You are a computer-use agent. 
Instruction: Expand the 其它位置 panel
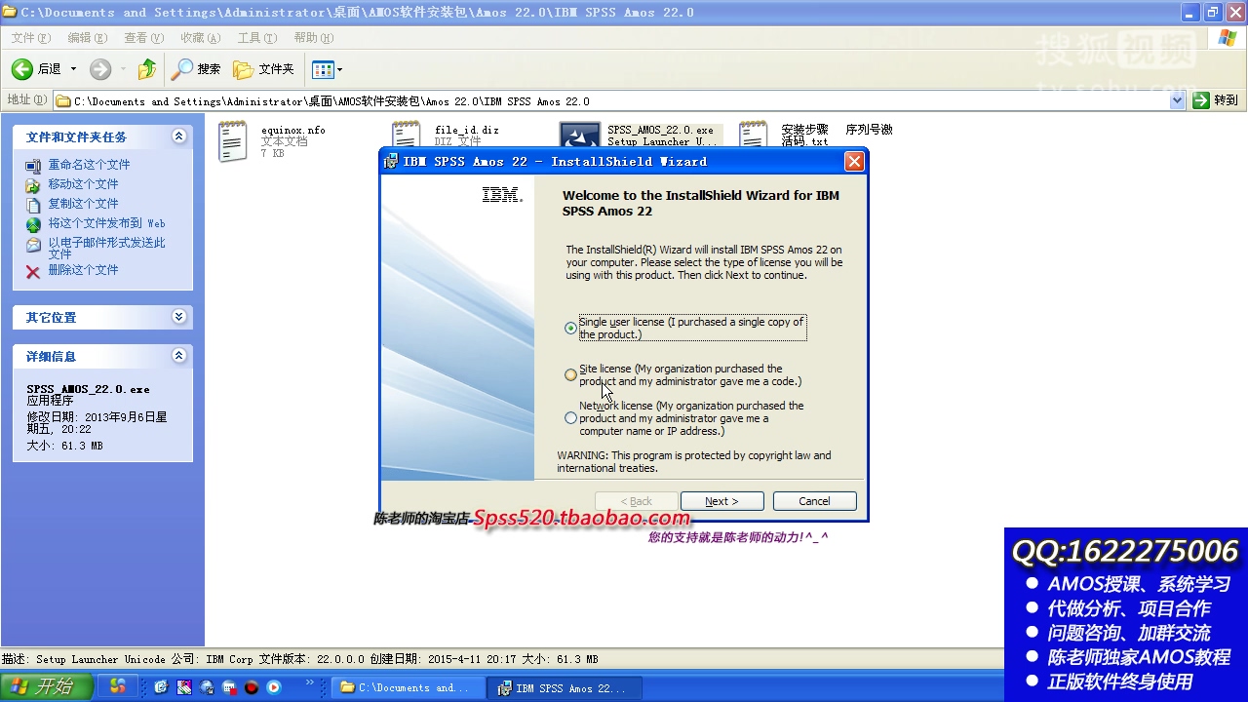[178, 317]
